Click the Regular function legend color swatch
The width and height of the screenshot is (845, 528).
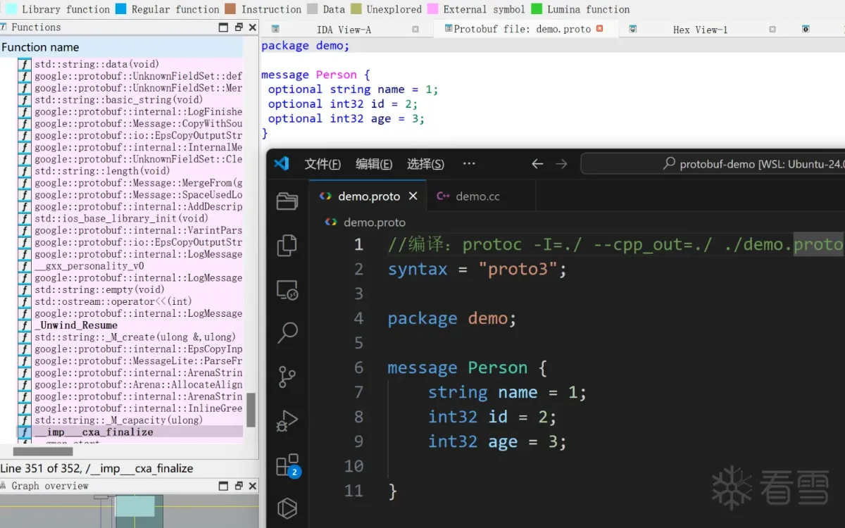tap(120, 9)
